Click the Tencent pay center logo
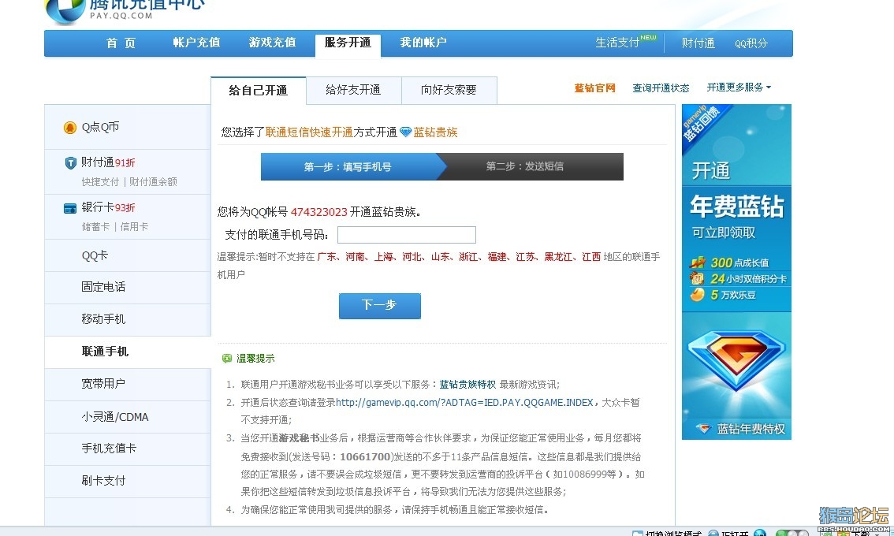 pyautogui.click(x=125, y=10)
